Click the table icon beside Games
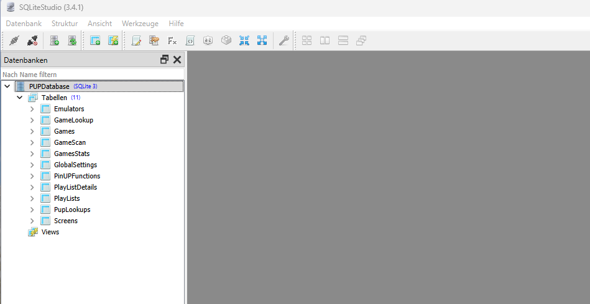Viewport: 590px width, 304px height. click(45, 131)
